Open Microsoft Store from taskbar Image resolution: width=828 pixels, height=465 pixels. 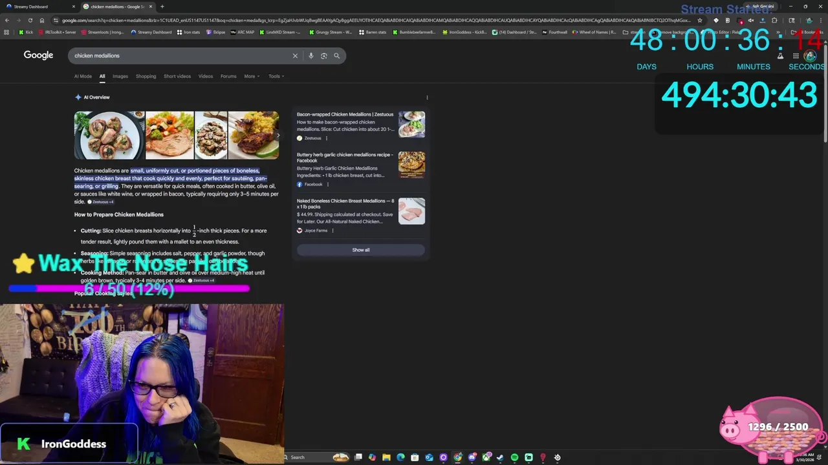pos(415,457)
